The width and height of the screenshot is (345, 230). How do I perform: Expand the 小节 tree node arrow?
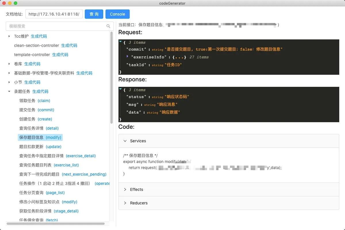tap(9, 82)
